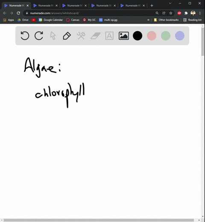The height and width of the screenshot is (222, 205).
Task: Open the Chrome profile avatar
Action: 193,13
